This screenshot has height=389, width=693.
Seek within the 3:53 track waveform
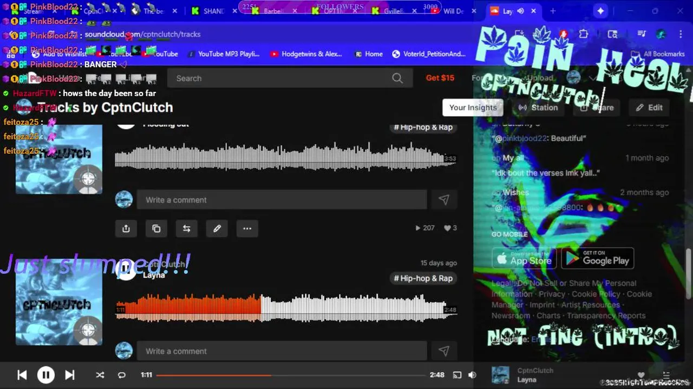(286, 157)
